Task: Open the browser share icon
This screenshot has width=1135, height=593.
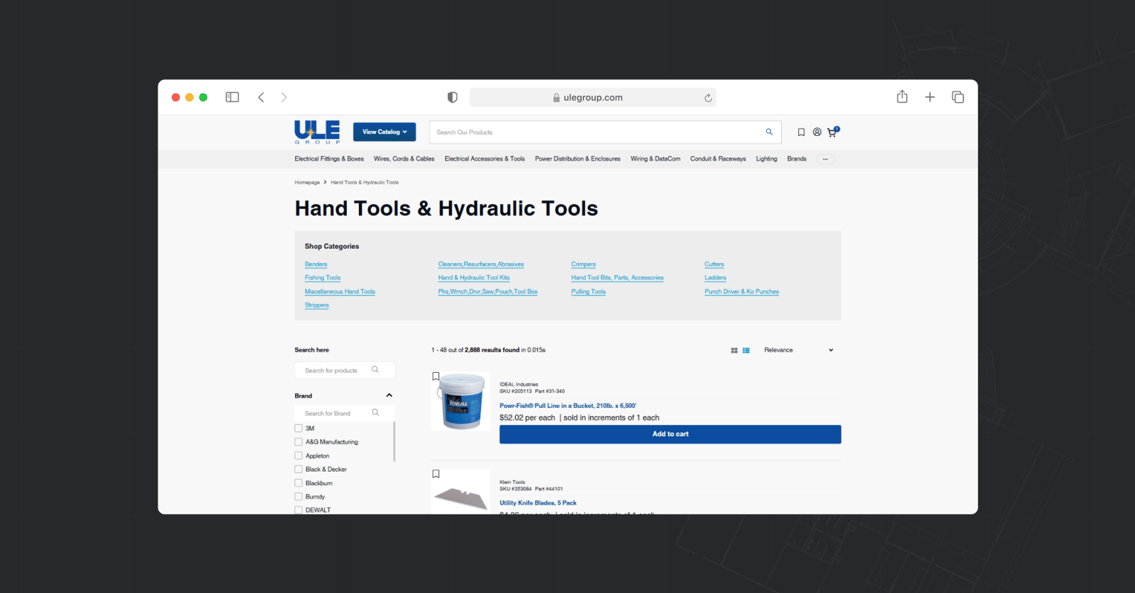Action: 902,96
